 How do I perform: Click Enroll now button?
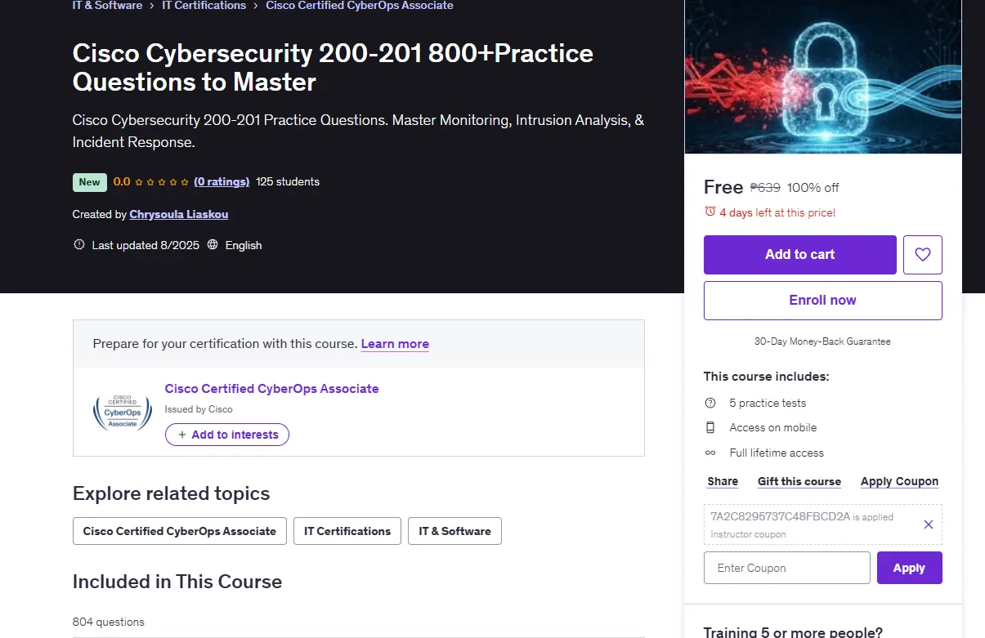click(x=823, y=301)
